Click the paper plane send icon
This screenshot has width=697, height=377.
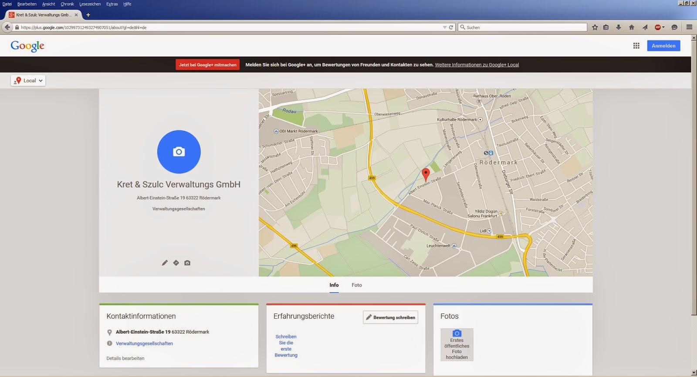coord(645,27)
